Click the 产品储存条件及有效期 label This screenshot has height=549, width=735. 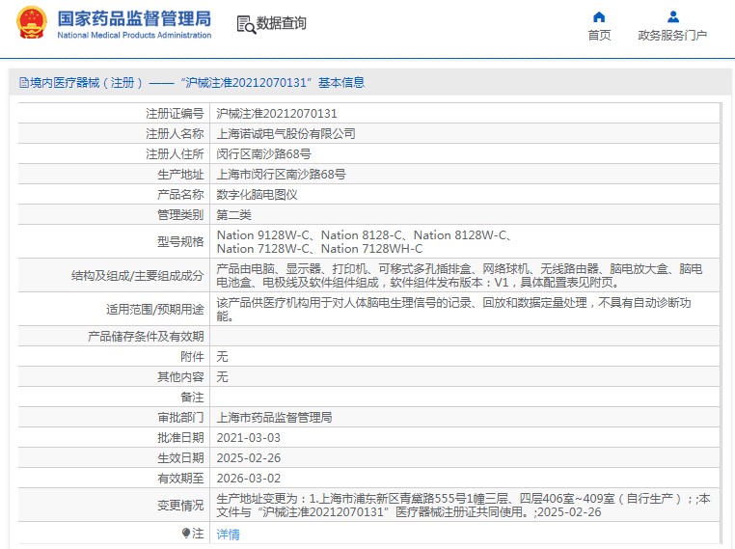146,336
